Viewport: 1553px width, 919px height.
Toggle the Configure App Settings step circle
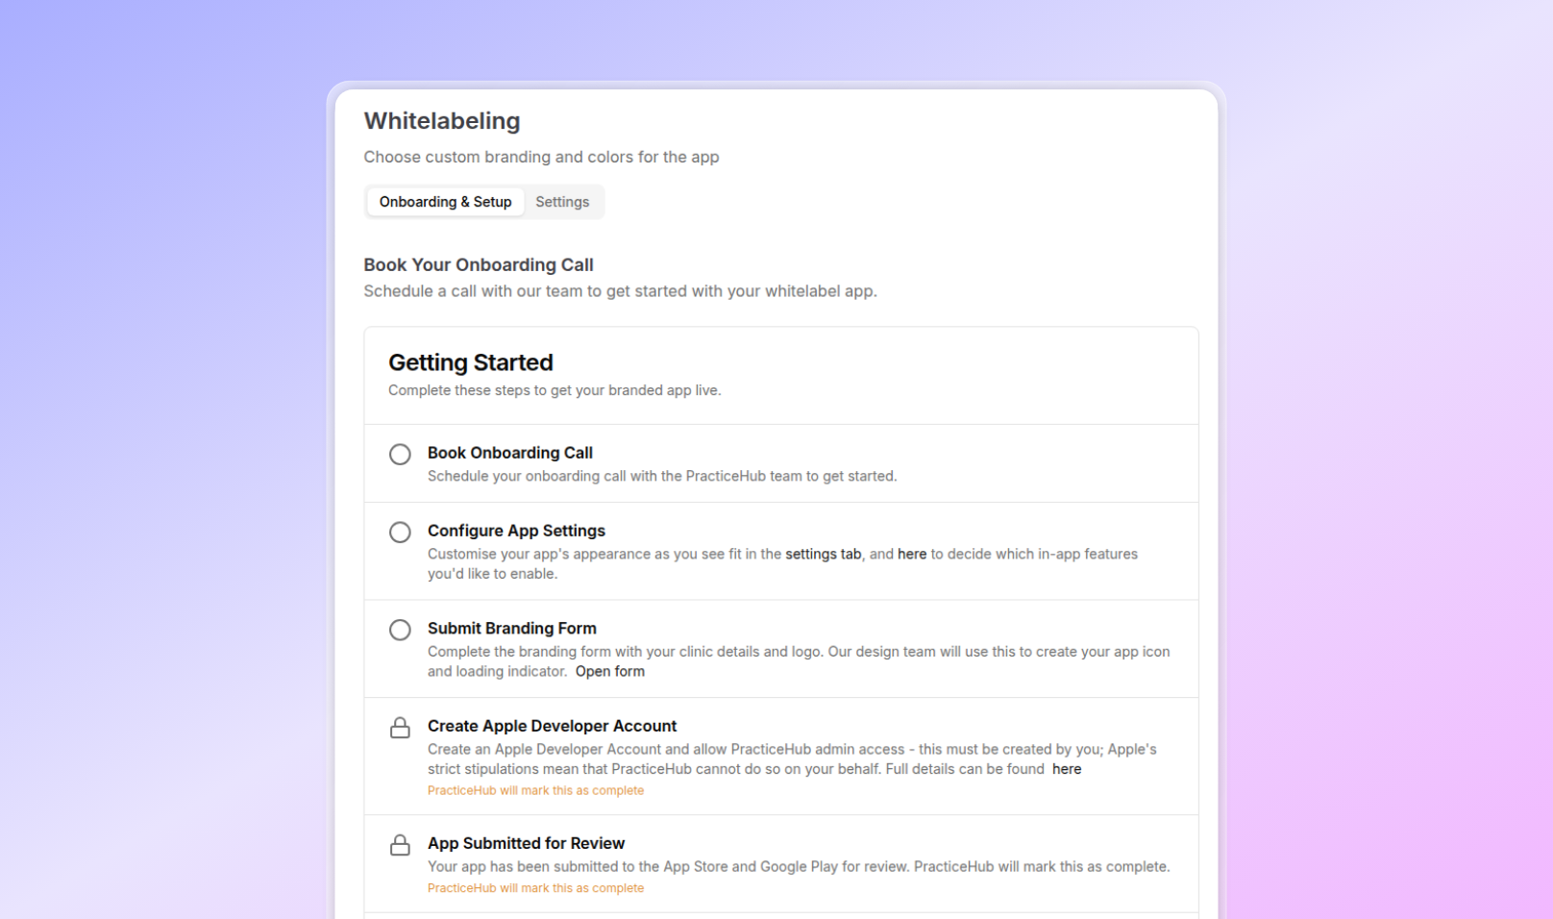[x=400, y=532]
